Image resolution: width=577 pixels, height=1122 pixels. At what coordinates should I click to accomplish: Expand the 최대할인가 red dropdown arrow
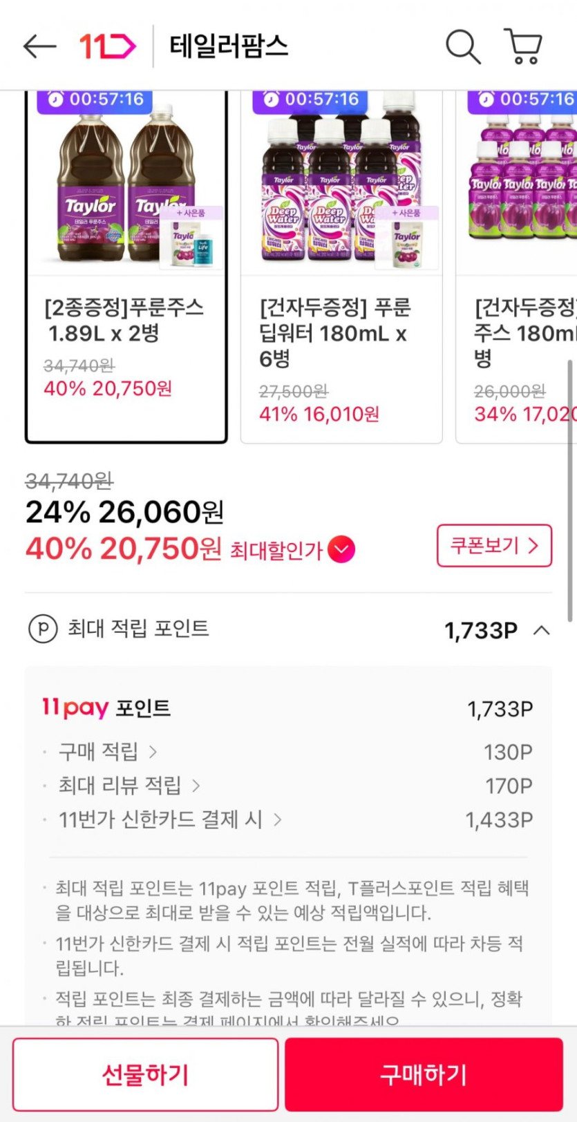(x=341, y=551)
